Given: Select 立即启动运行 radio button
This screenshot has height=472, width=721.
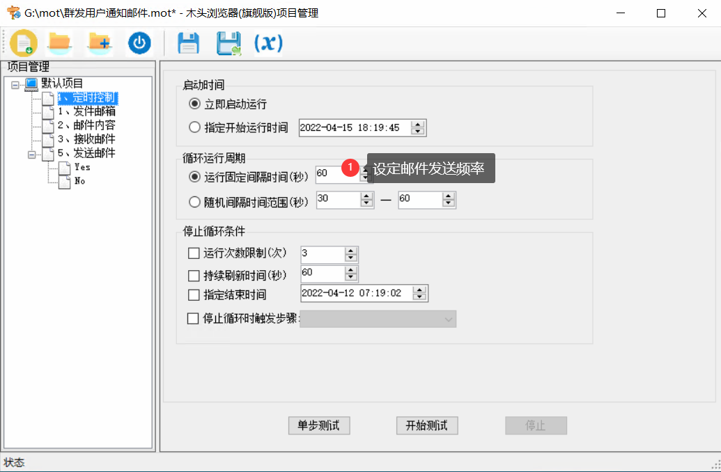Looking at the screenshot, I should tap(194, 104).
